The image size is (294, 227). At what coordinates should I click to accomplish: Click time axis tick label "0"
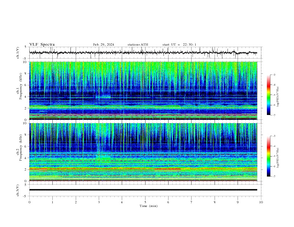point(29,202)
